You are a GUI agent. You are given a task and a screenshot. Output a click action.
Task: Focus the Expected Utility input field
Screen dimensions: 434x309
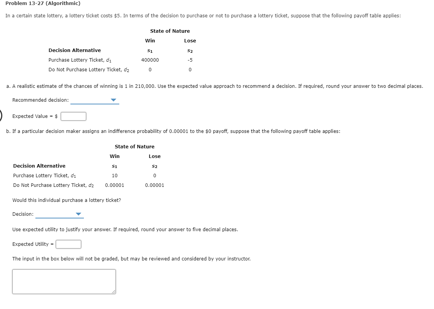tap(68, 244)
